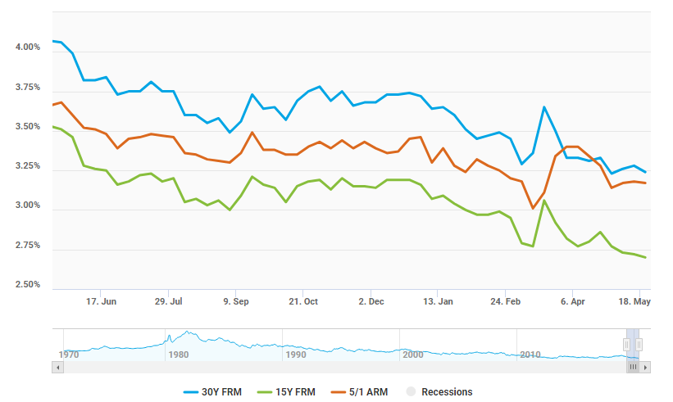Click the 15Y FRM spike peak in March

pyautogui.click(x=544, y=201)
